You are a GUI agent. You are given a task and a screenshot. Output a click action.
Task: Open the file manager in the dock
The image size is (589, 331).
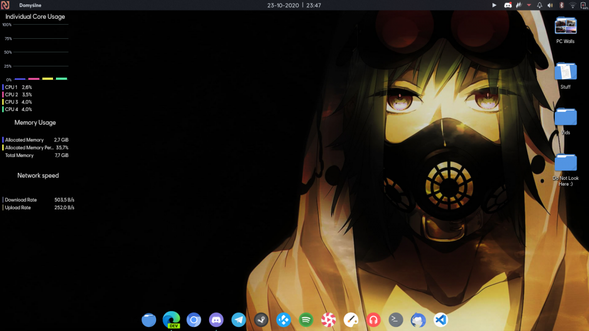(149, 320)
